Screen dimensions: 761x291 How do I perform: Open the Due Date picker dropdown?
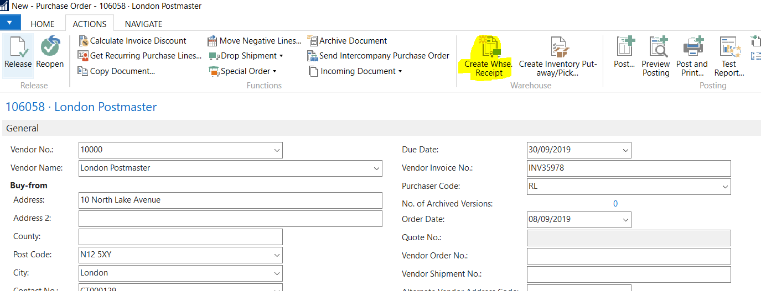click(x=625, y=150)
